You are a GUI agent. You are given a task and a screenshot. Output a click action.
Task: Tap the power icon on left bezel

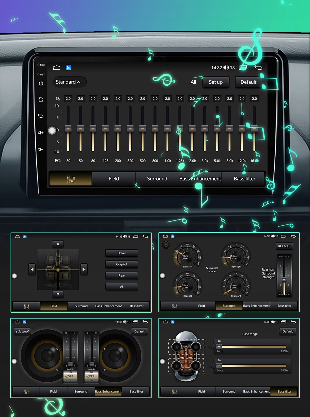click(x=41, y=83)
